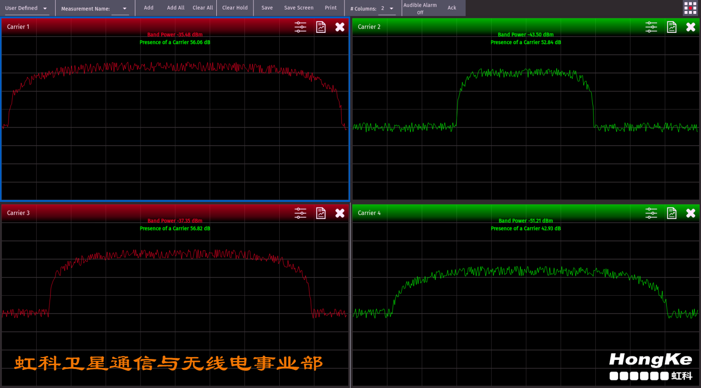The image size is (701, 388).
Task: Click the Add button
Action: pyautogui.click(x=149, y=8)
